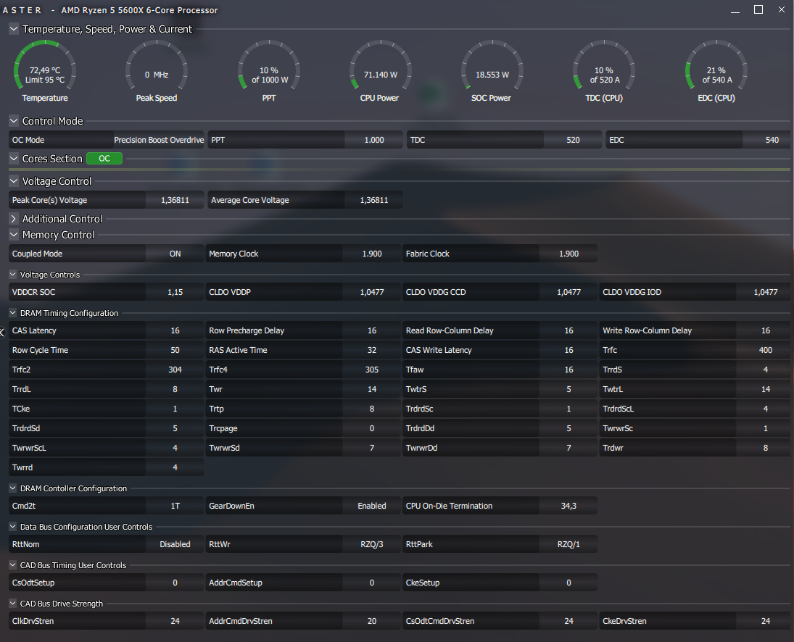The height and width of the screenshot is (642, 794).
Task: Select OC Mode value Precision Boost Overdrive
Action: pos(159,140)
